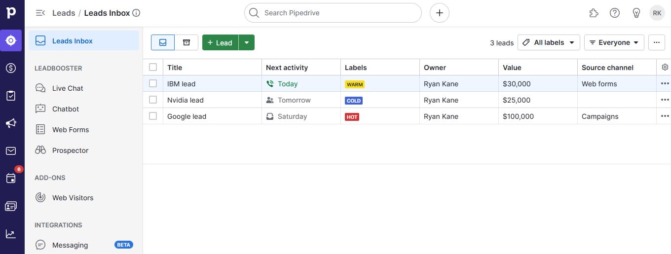The width and height of the screenshot is (671, 254).
Task: Check the Google lead checkbox
Action: [x=153, y=116]
